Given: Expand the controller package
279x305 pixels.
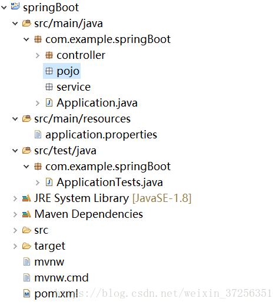Looking at the screenshot, I should [x=38, y=55].
